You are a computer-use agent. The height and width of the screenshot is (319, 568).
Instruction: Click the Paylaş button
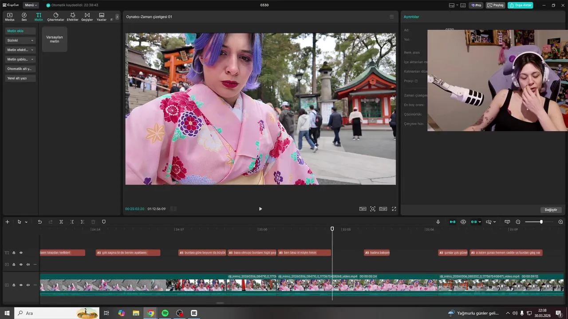(x=496, y=5)
